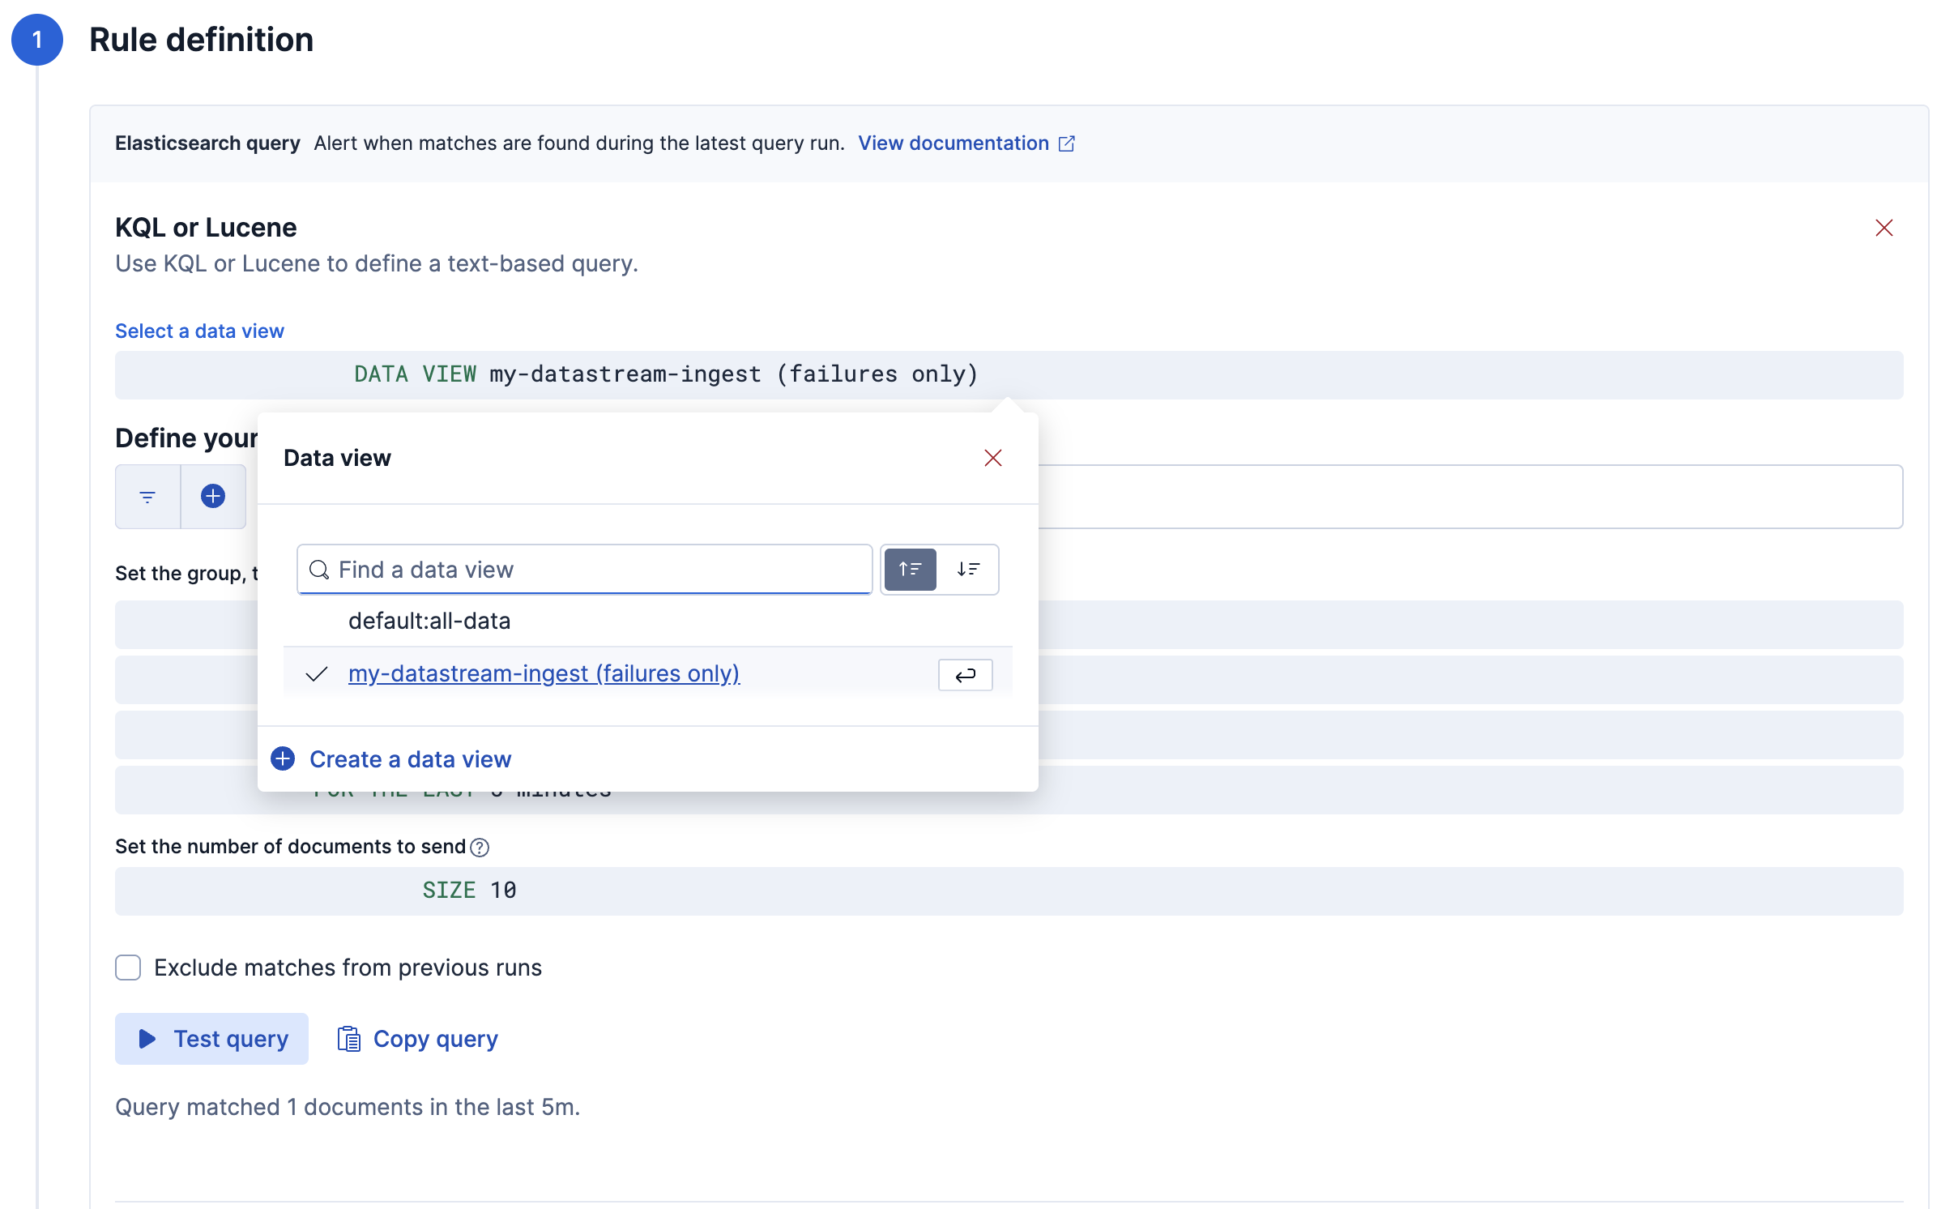
Task: Click the blue plus icon to add a filter
Action: point(213,497)
